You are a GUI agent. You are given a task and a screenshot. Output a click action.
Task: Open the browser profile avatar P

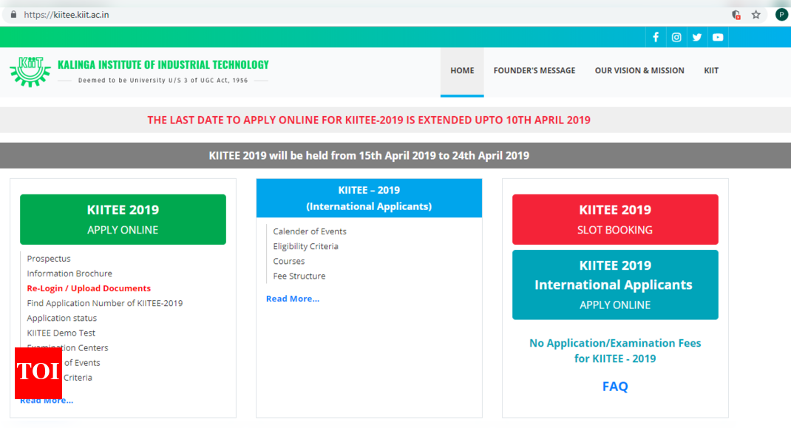click(781, 15)
